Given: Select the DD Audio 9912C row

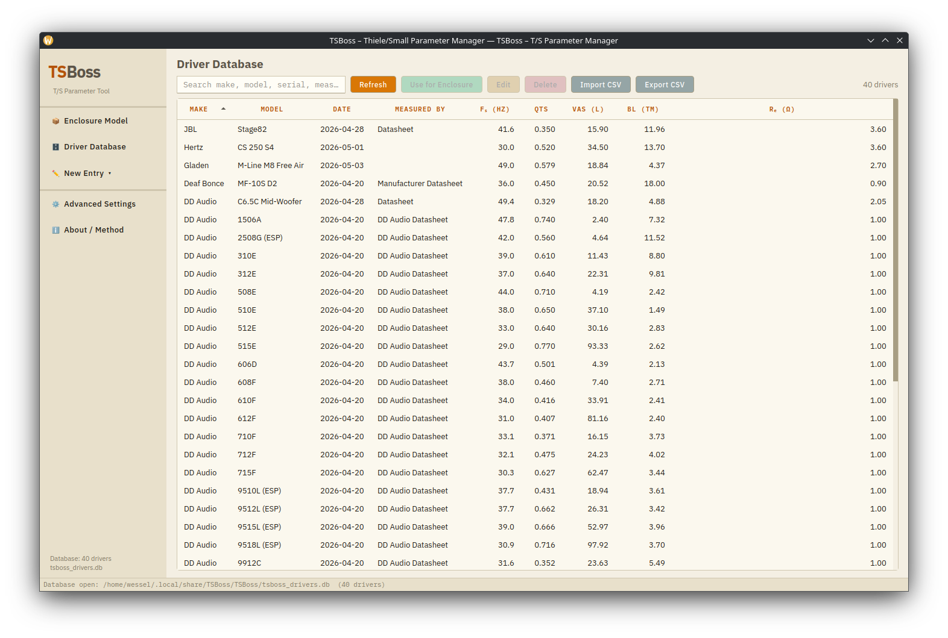Looking at the screenshot, I should point(535,563).
